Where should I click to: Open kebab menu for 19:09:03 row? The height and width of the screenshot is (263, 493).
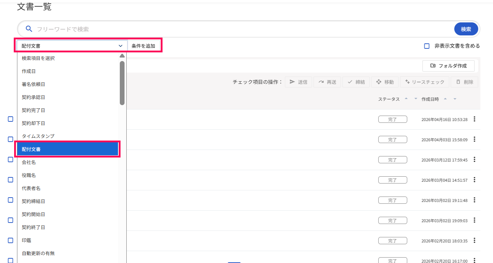click(475, 220)
